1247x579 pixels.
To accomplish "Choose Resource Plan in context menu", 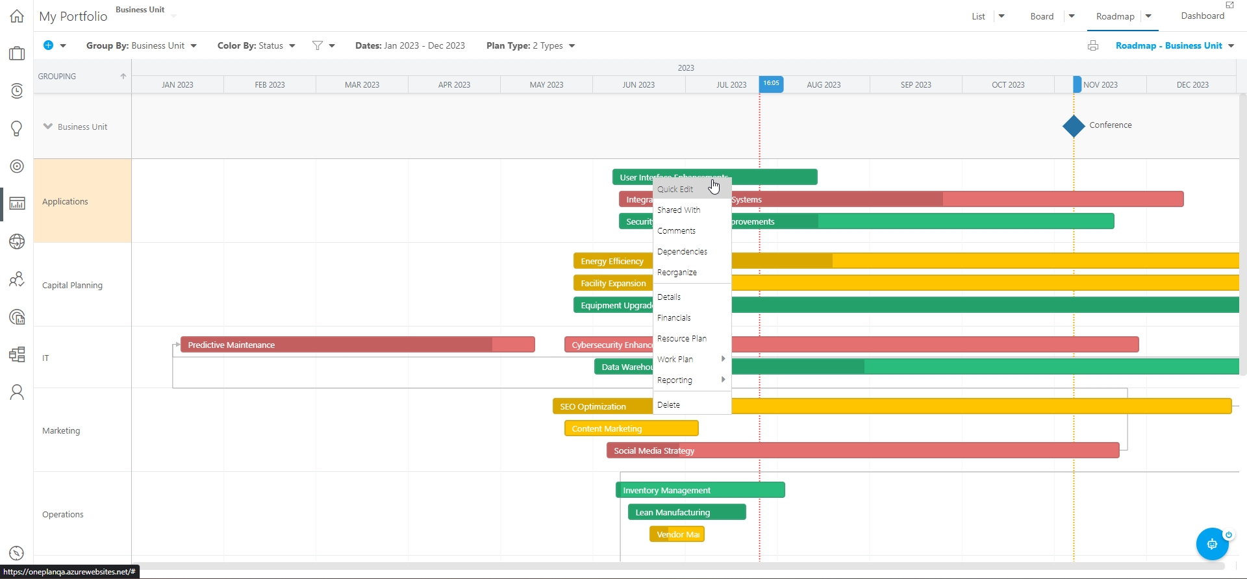I will coord(692,338).
